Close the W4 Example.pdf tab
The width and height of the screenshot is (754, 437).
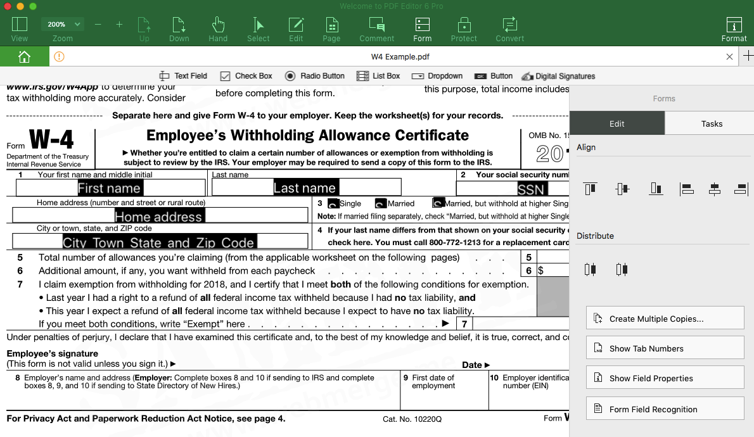(729, 57)
